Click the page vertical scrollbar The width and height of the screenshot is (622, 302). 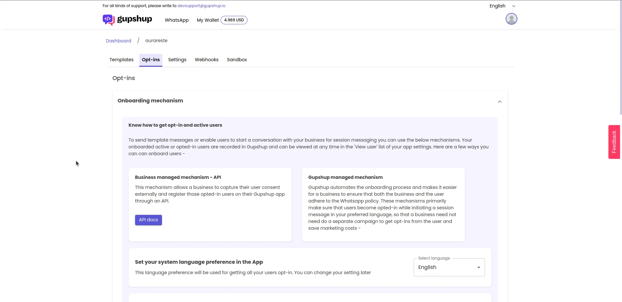tap(620, 57)
